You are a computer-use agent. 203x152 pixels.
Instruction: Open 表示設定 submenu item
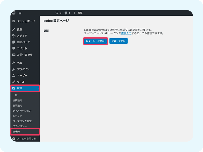point(17,106)
